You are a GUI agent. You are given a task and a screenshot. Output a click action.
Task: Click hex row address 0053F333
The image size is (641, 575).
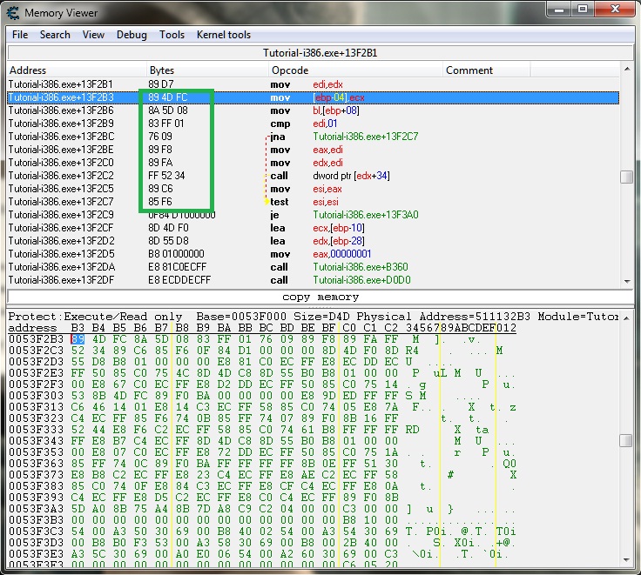point(36,430)
